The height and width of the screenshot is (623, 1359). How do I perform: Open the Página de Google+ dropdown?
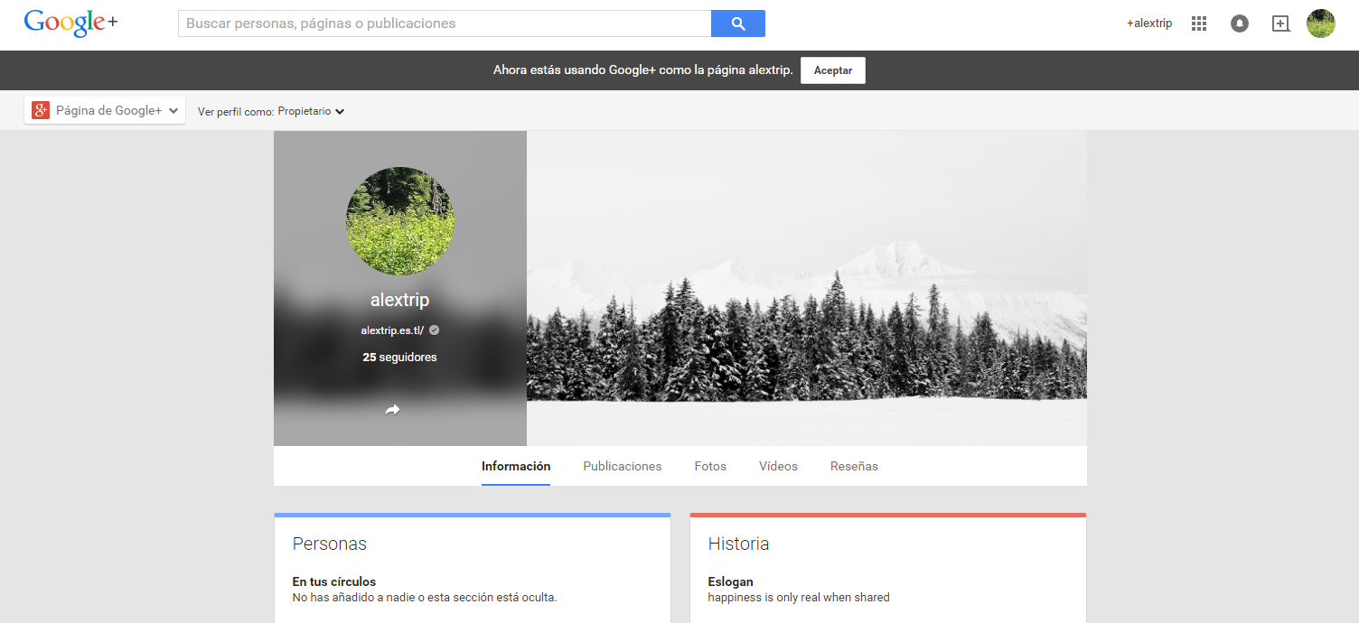point(105,111)
